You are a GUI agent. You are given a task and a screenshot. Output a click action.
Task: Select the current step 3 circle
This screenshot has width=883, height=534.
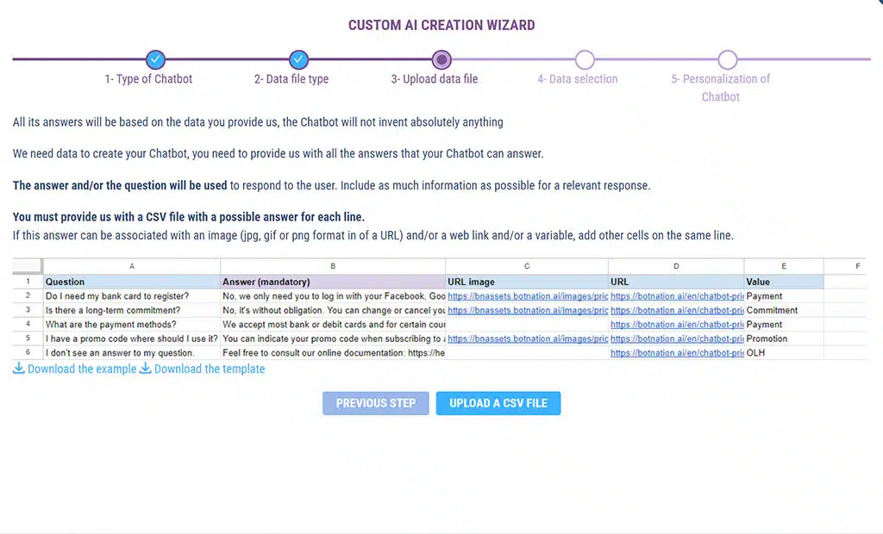click(x=441, y=59)
